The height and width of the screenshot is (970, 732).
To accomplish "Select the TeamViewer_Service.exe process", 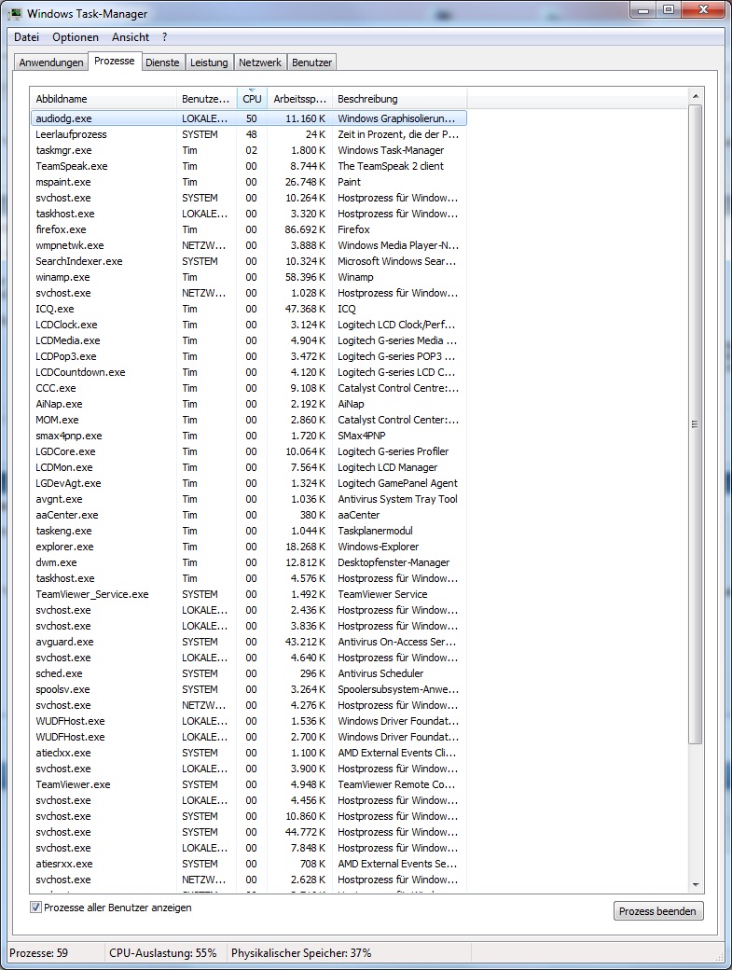I will click(x=249, y=594).
